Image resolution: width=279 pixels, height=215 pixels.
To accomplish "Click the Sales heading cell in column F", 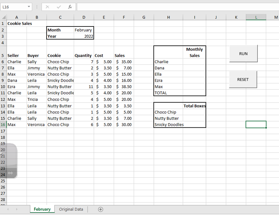I will coord(124,52).
